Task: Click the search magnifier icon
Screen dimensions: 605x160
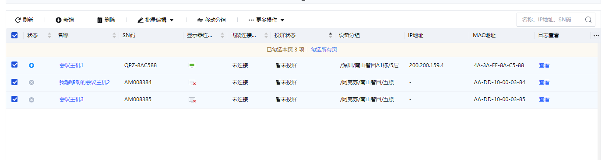Action: pos(588,20)
